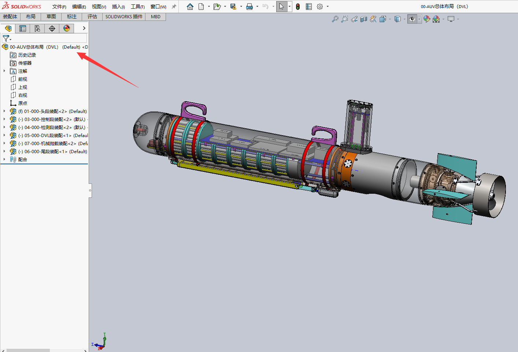This screenshot has width=518, height=352.
Task: Switch to ConfigurationManager tab
Action: pos(37,29)
